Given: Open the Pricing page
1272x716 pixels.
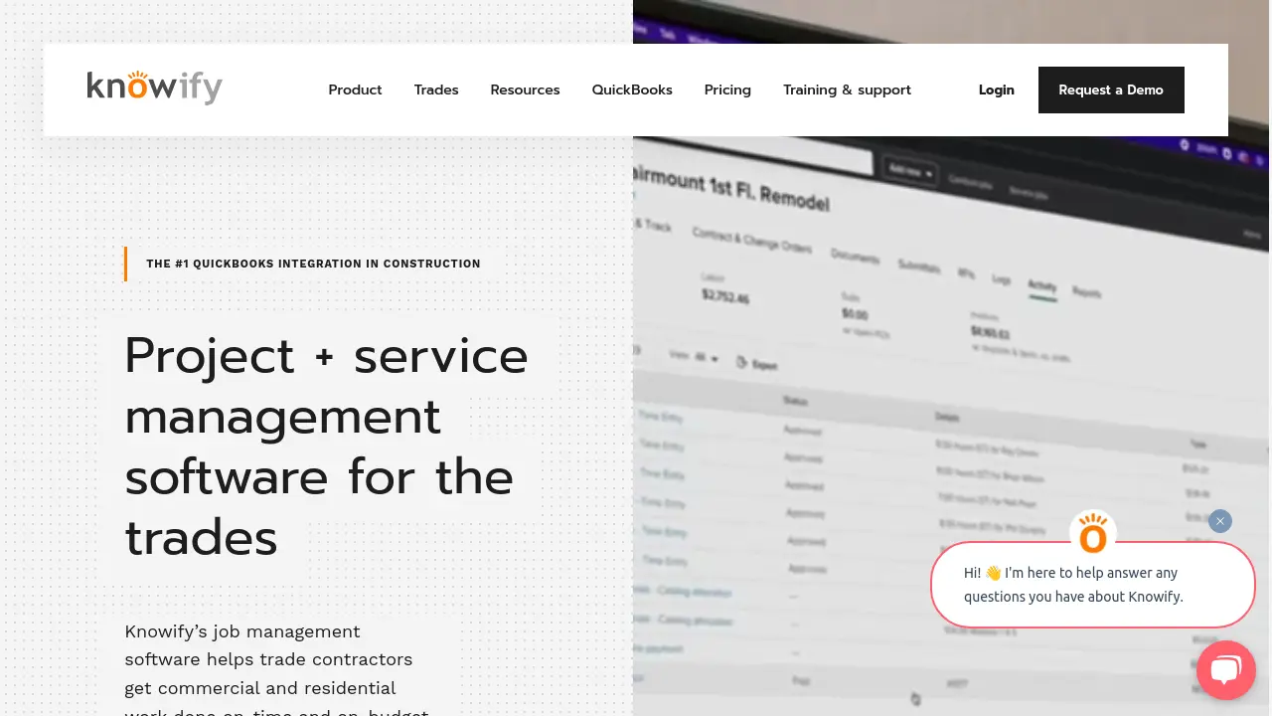Looking at the screenshot, I should click(x=727, y=89).
